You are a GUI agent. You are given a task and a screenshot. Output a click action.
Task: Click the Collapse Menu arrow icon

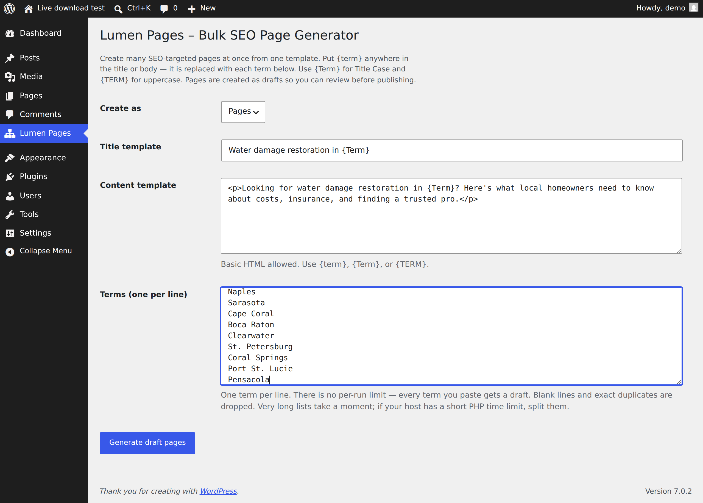pyautogui.click(x=10, y=251)
